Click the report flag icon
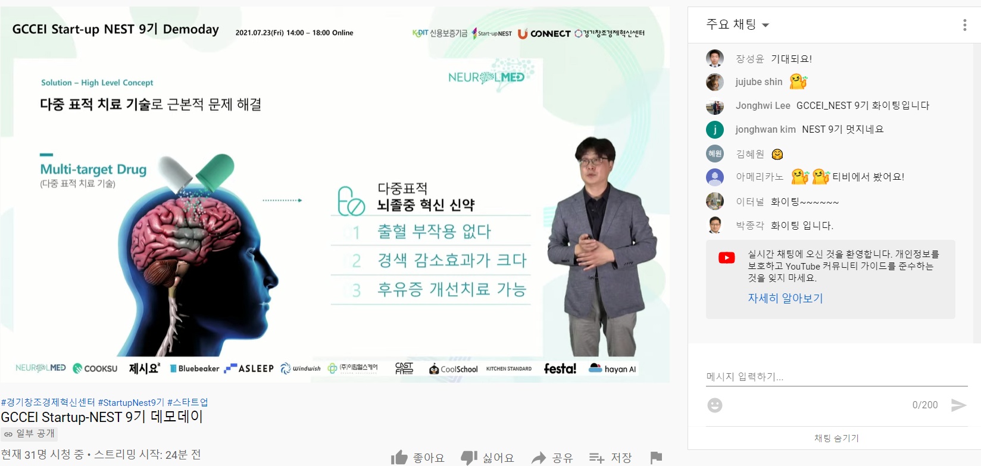Viewport: 981px width, 466px height. [657, 458]
